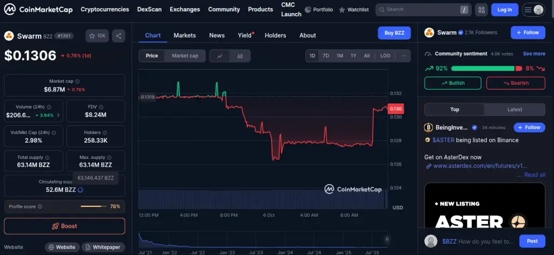
Task: Click the Swarm coin logo
Action: tap(9, 36)
